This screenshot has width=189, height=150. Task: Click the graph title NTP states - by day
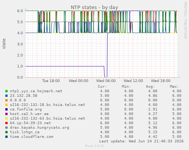(x=94, y=7)
